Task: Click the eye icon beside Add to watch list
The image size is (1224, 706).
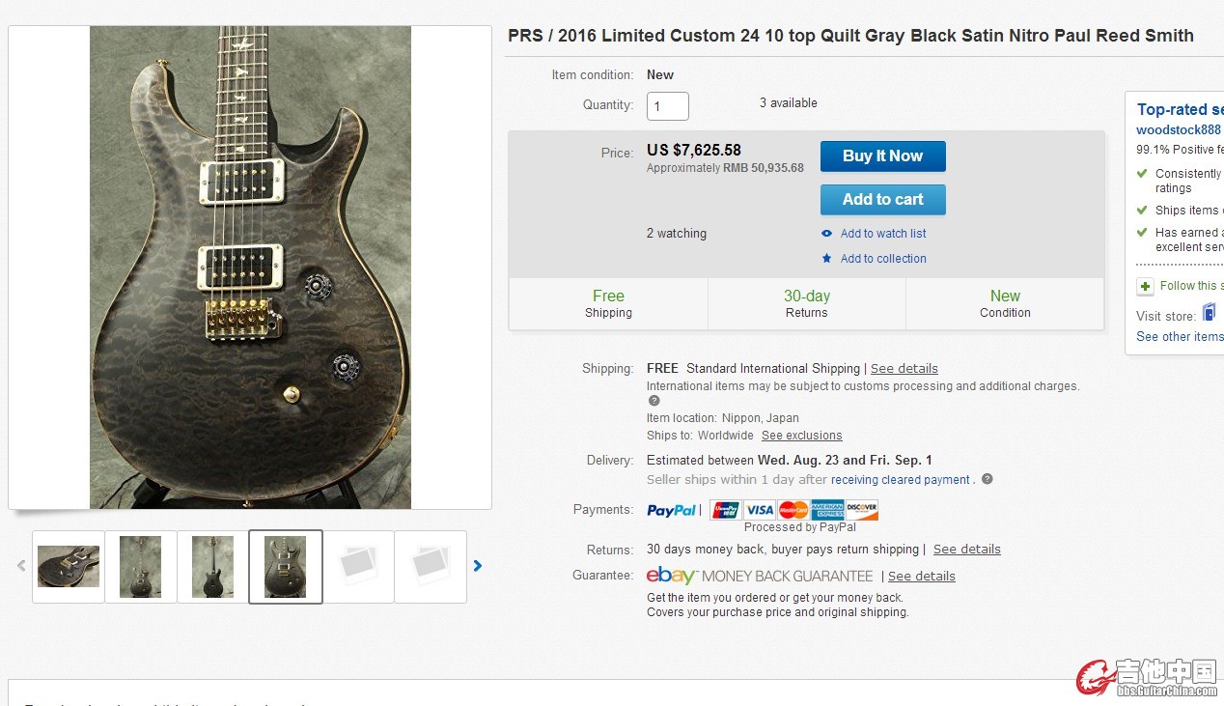Action: point(826,234)
